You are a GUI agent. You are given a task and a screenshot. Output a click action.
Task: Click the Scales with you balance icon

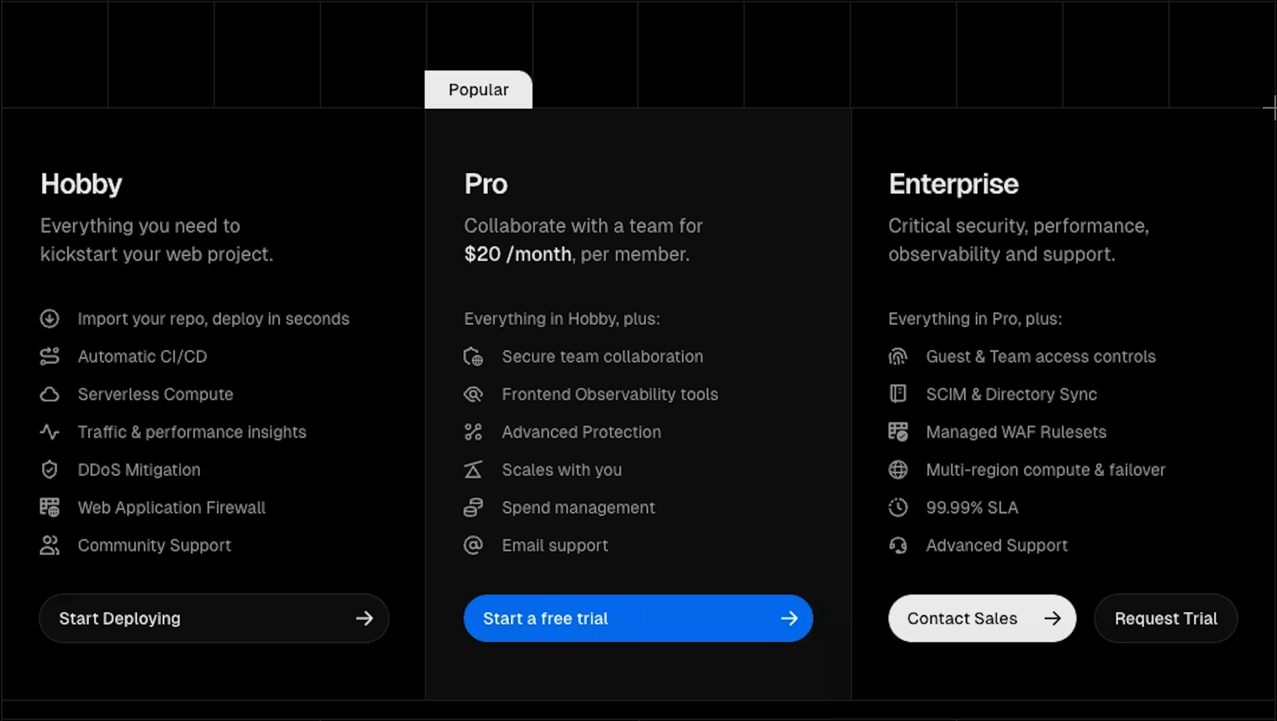(474, 470)
